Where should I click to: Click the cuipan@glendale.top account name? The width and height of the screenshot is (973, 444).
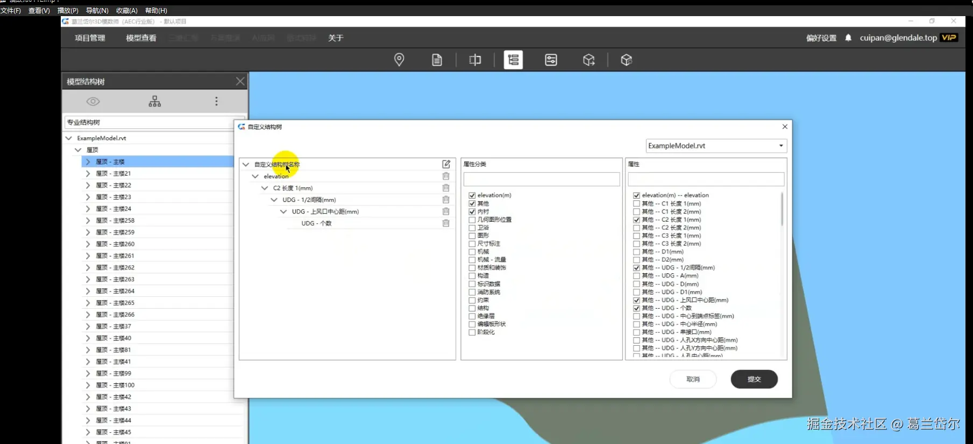(x=898, y=38)
